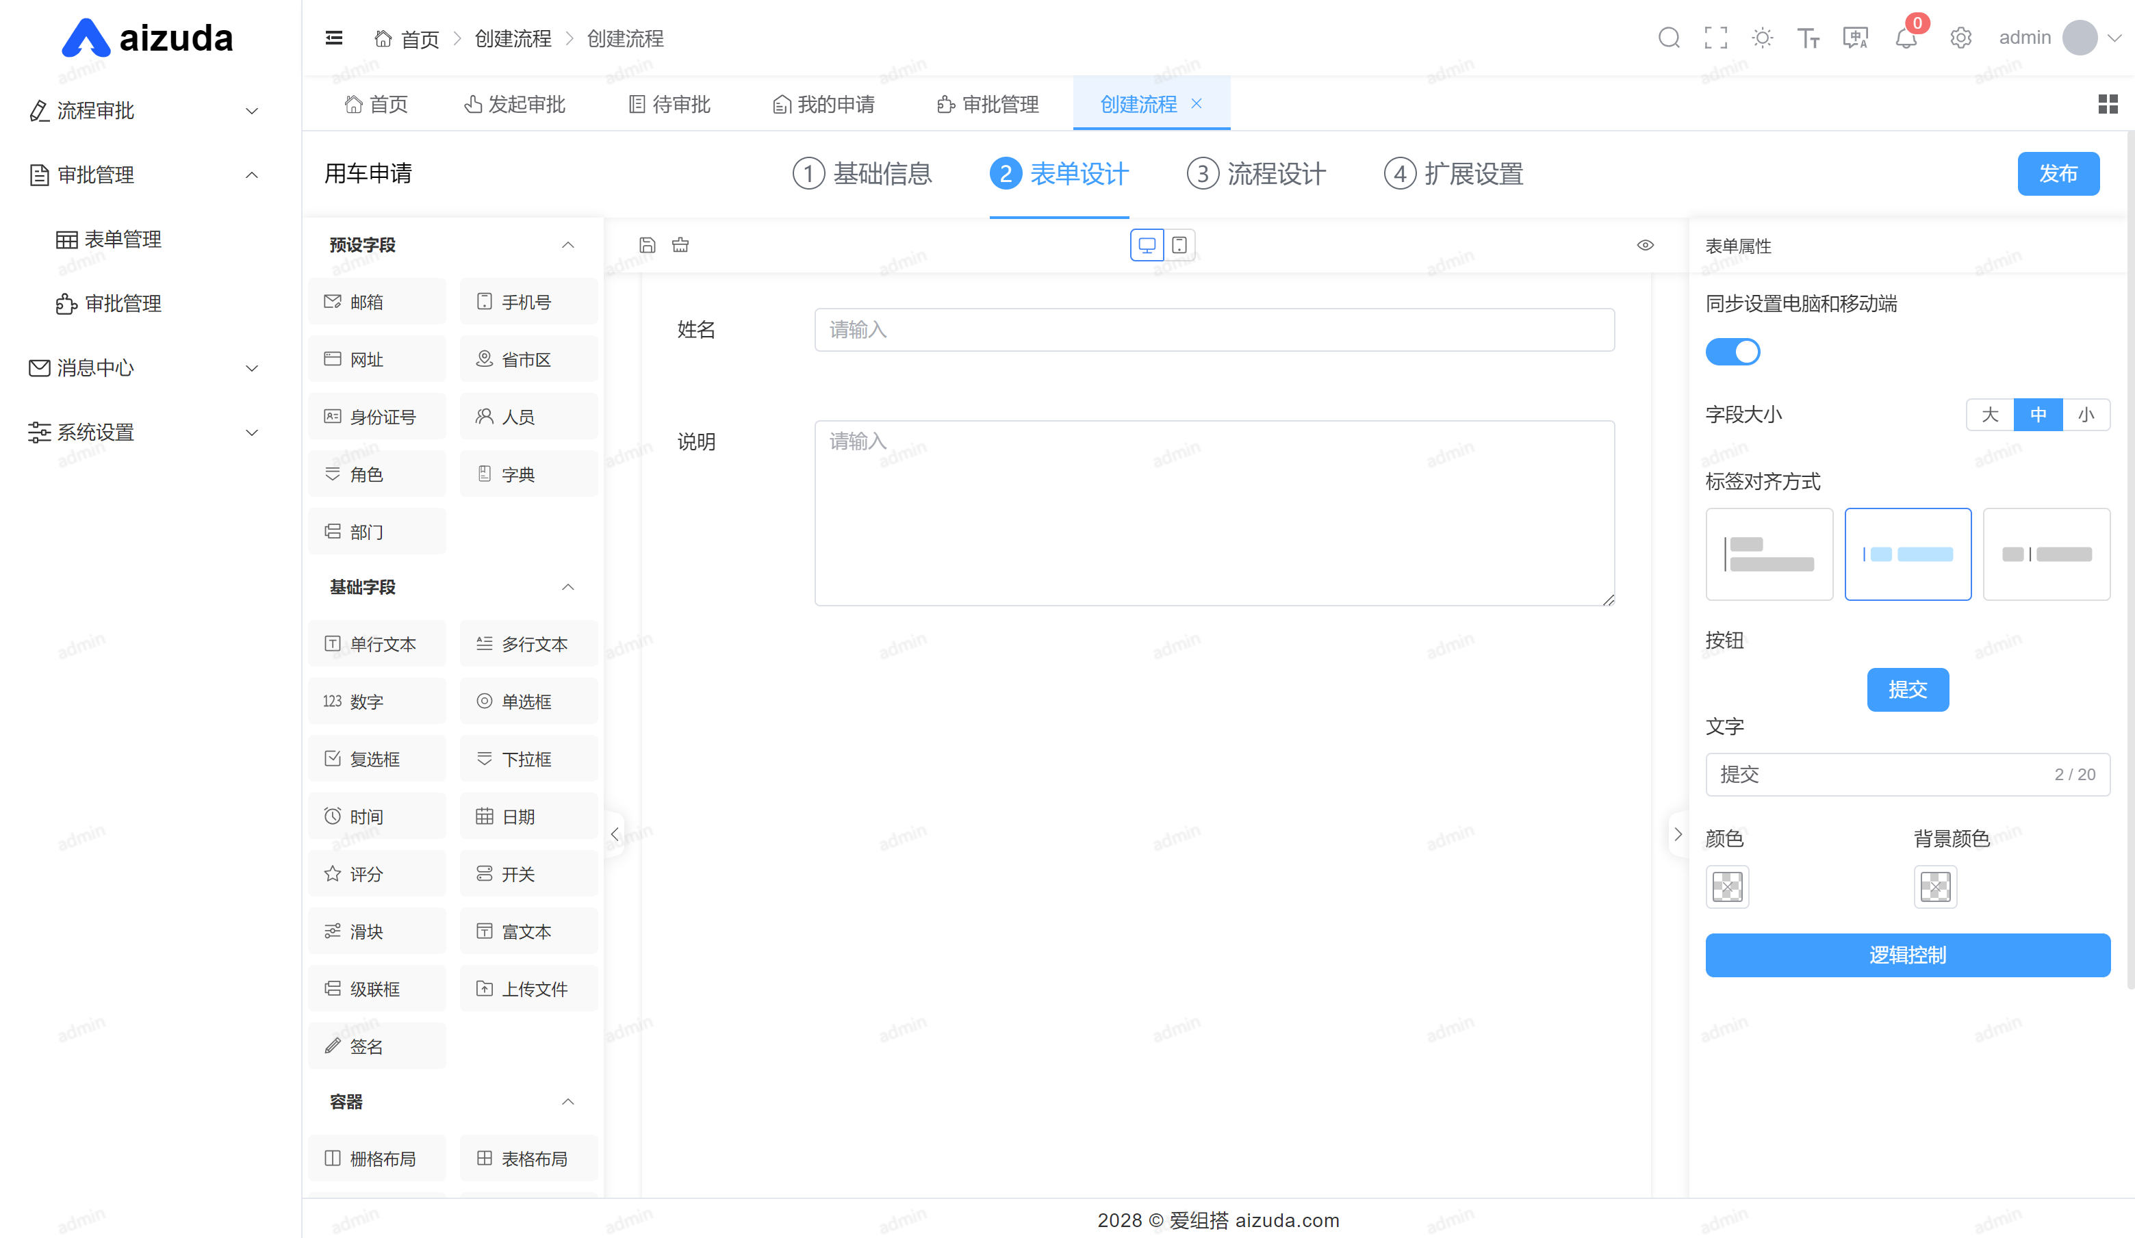
Task: Collapse right properties panel arrow
Action: click(1678, 834)
